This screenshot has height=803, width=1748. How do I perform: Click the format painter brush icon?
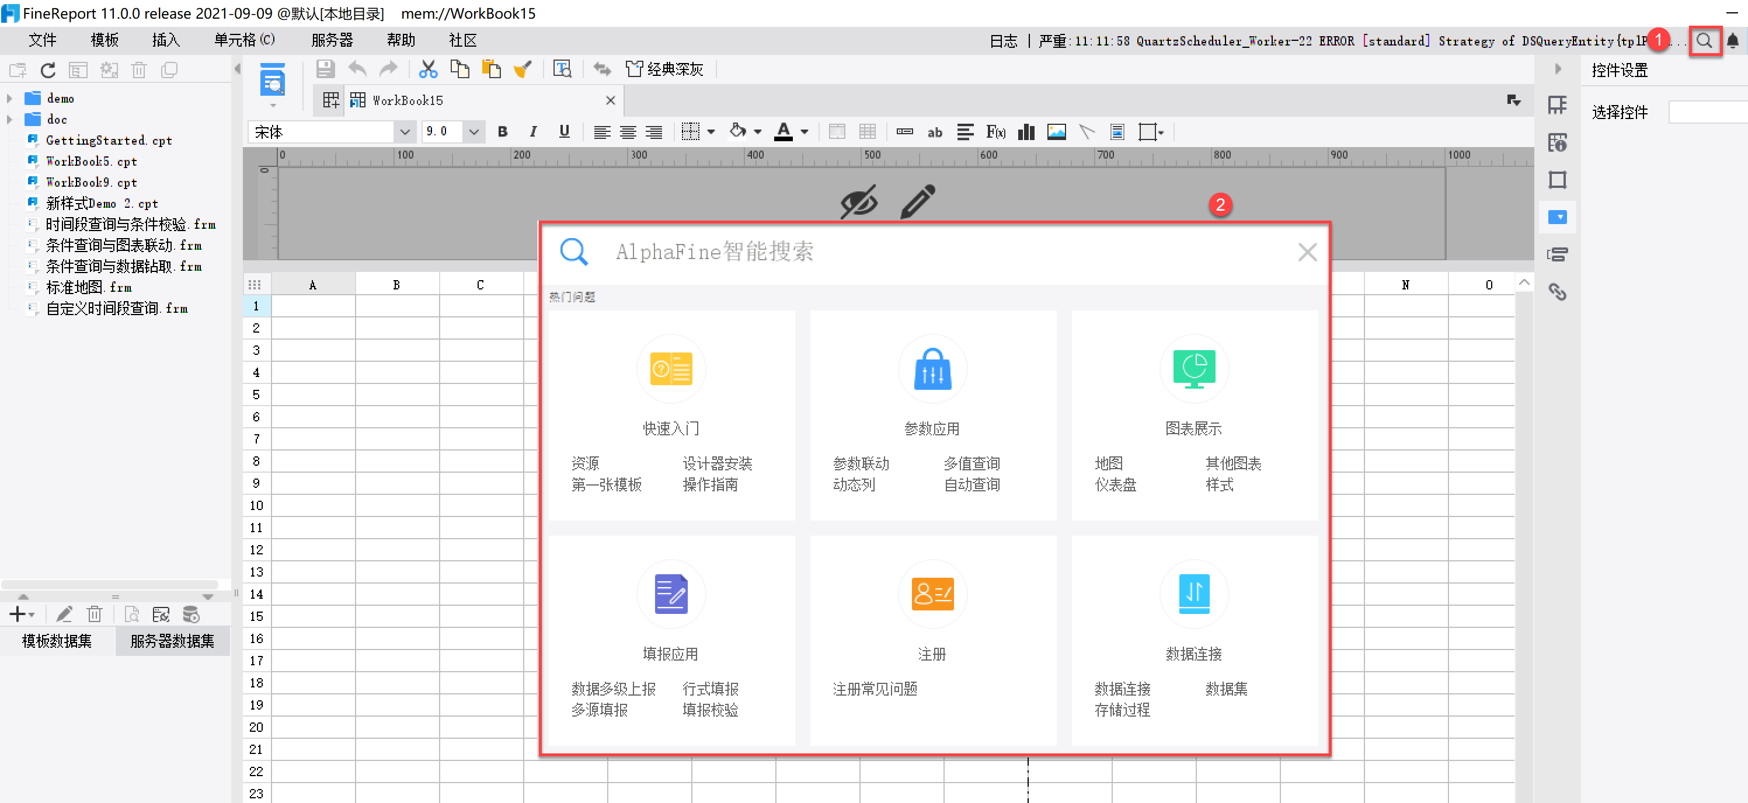pyautogui.click(x=523, y=69)
